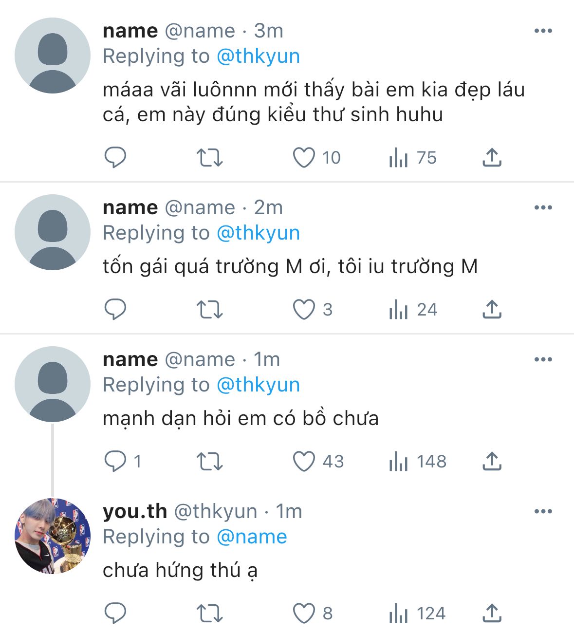Share the 'mạnh dạn hỏi em' tweet

[492, 461]
